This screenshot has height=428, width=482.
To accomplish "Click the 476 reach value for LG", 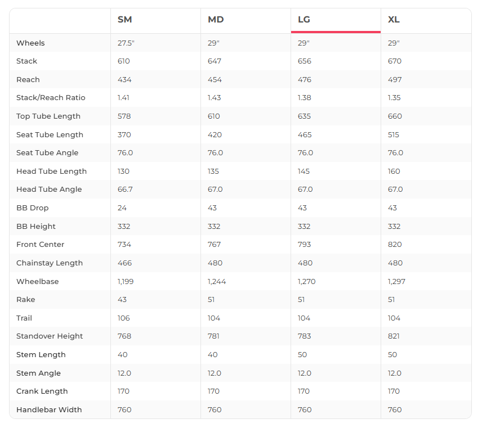I will coord(305,80).
